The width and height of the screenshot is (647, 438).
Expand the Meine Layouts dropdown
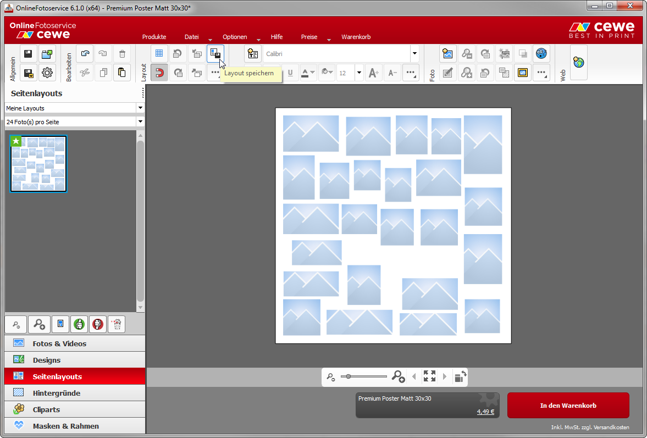140,108
